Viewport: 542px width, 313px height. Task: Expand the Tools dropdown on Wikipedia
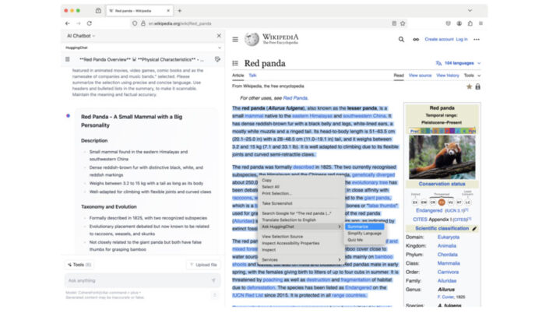click(x=472, y=76)
